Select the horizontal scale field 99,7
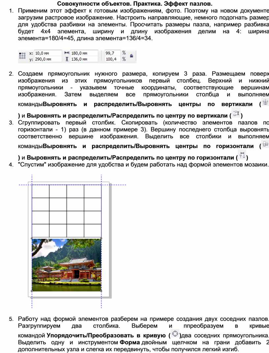 [x=112, y=53]
